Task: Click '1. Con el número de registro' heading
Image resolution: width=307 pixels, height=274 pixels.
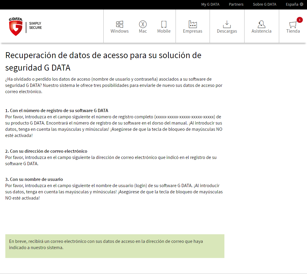Action: pyautogui.click(x=57, y=111)
